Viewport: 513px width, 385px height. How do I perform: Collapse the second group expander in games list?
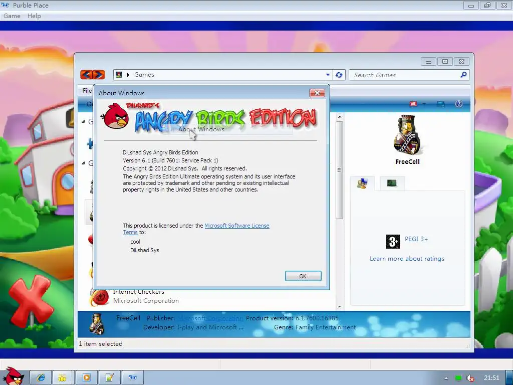(84, 163)
